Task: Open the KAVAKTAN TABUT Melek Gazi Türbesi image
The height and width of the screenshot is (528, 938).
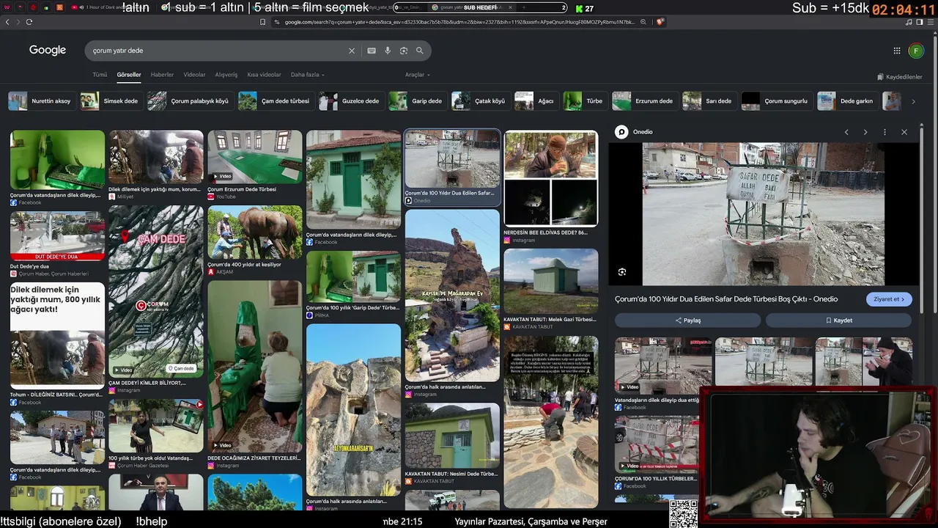Action: tap(551, 282)
